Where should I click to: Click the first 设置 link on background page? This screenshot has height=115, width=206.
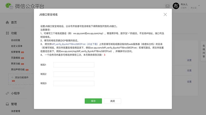[189, 60]
